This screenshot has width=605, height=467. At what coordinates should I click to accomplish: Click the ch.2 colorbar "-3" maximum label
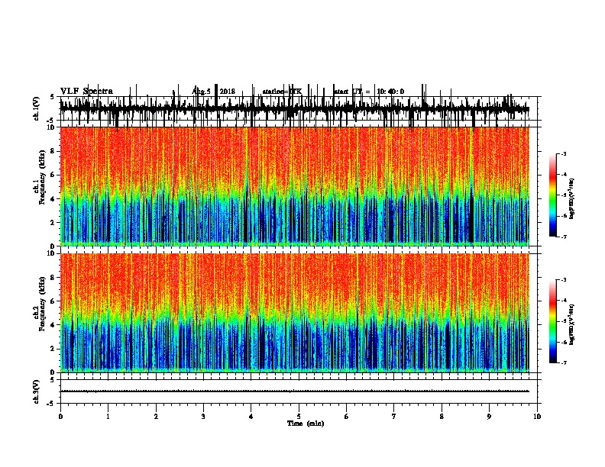coord(564,280)
